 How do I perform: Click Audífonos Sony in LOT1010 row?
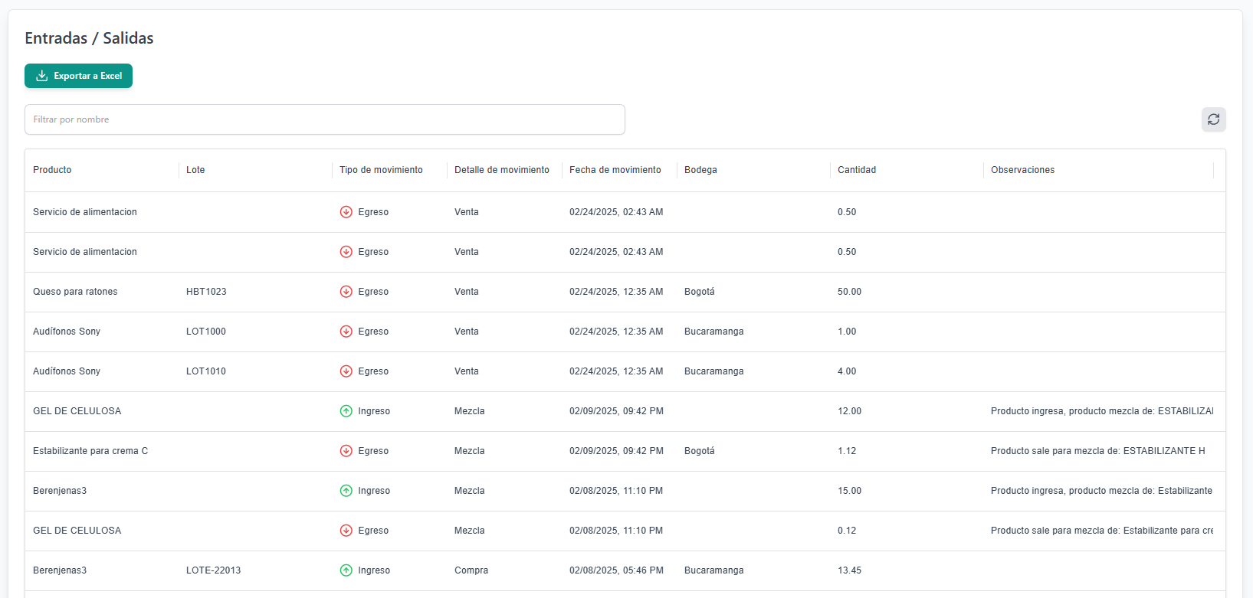(x=67, y=371)
